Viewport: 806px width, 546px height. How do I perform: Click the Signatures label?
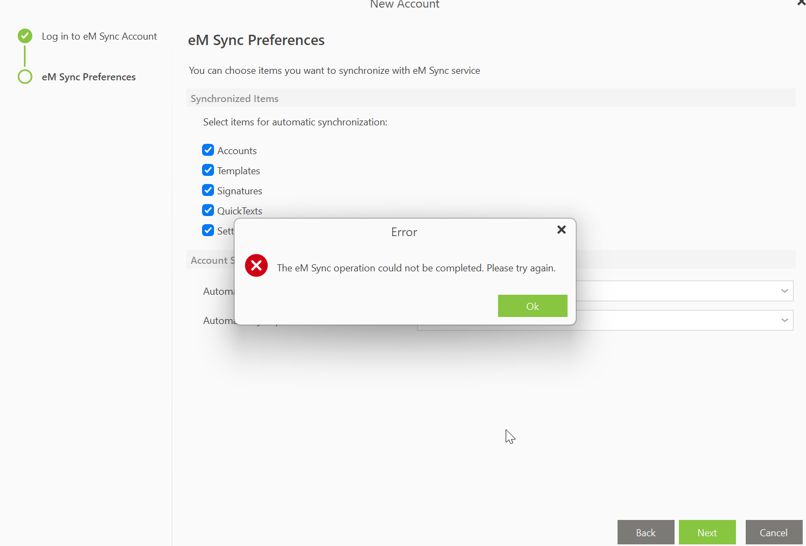pos(240,191)
